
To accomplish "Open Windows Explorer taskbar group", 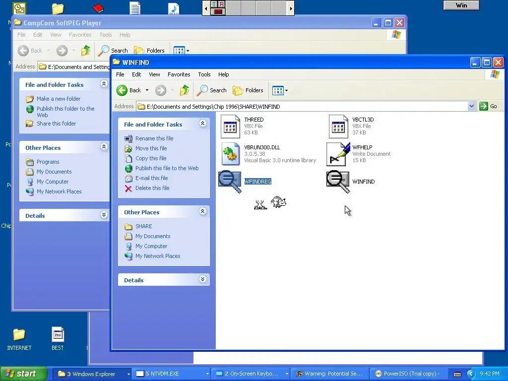I will (x=92, y=374).
